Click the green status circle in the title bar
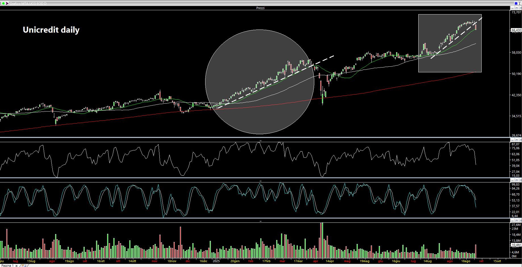This screenshot has height=267, width=522. point(4,3)
